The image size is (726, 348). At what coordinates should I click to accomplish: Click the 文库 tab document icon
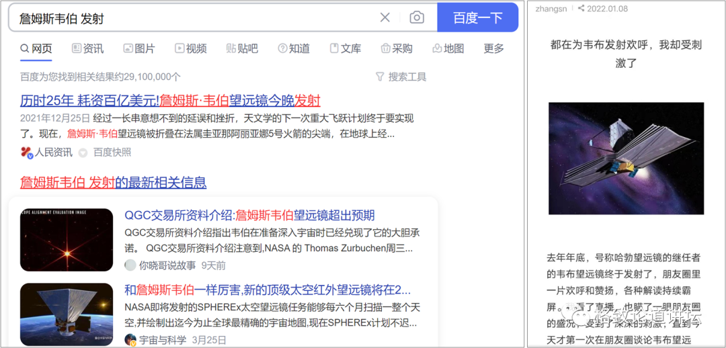[x=334, y=48]
